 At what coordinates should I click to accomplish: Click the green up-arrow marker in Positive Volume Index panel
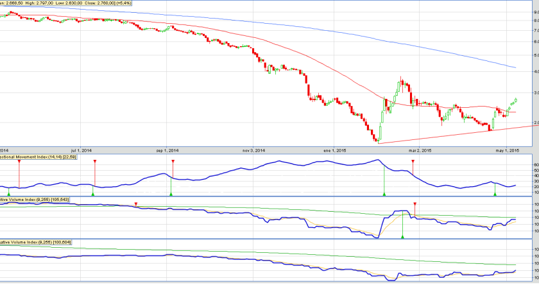click(x=402, y=237)
